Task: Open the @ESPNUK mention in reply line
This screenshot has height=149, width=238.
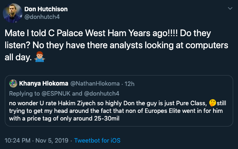Action: tap(56, 94)
